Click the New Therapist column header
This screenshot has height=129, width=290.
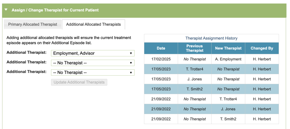[228, 48]
